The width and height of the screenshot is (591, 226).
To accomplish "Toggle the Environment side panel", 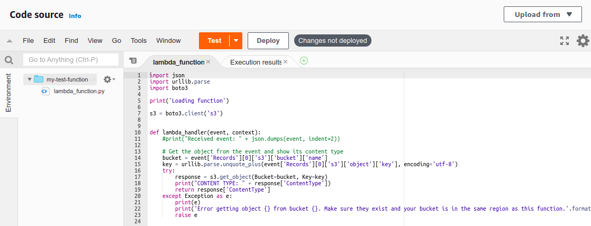I will 8,93.
